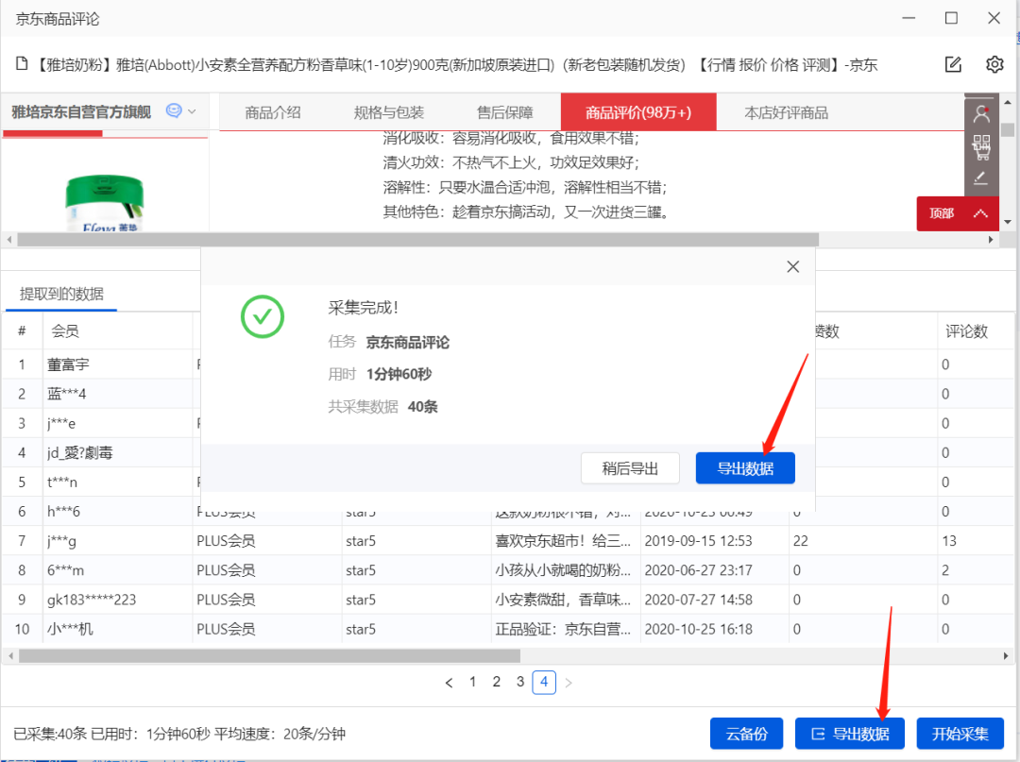The image size is (1020, 762).
Task: Switch to the 商品介绍 tab
Action: coord(273,112)
